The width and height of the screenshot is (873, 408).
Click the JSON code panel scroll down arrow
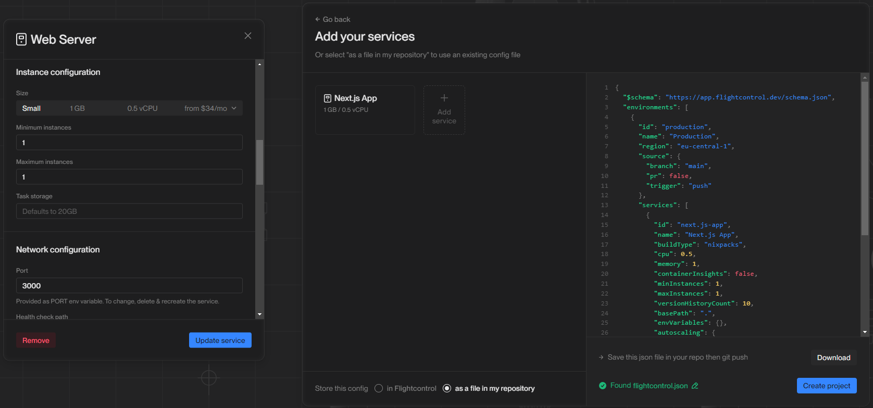coord(865,332)
